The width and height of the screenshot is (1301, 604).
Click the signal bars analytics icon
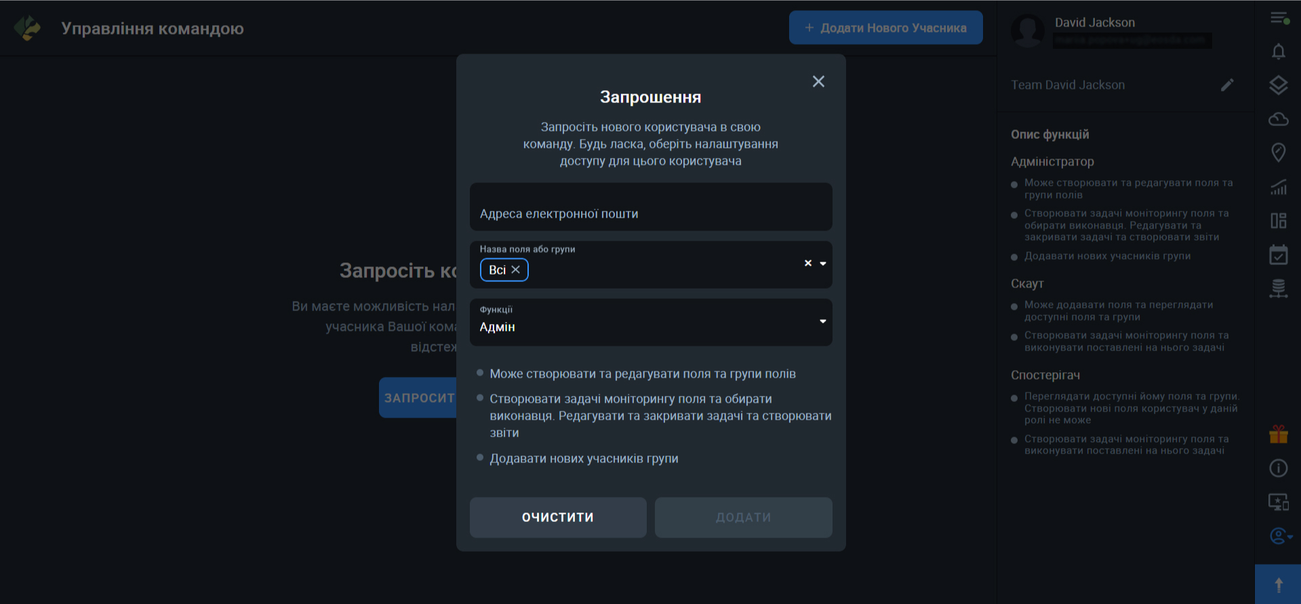1278,187
